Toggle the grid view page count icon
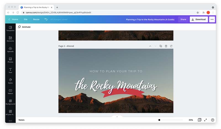Screen dimensions: 221x129 click(x=199, y=120)
